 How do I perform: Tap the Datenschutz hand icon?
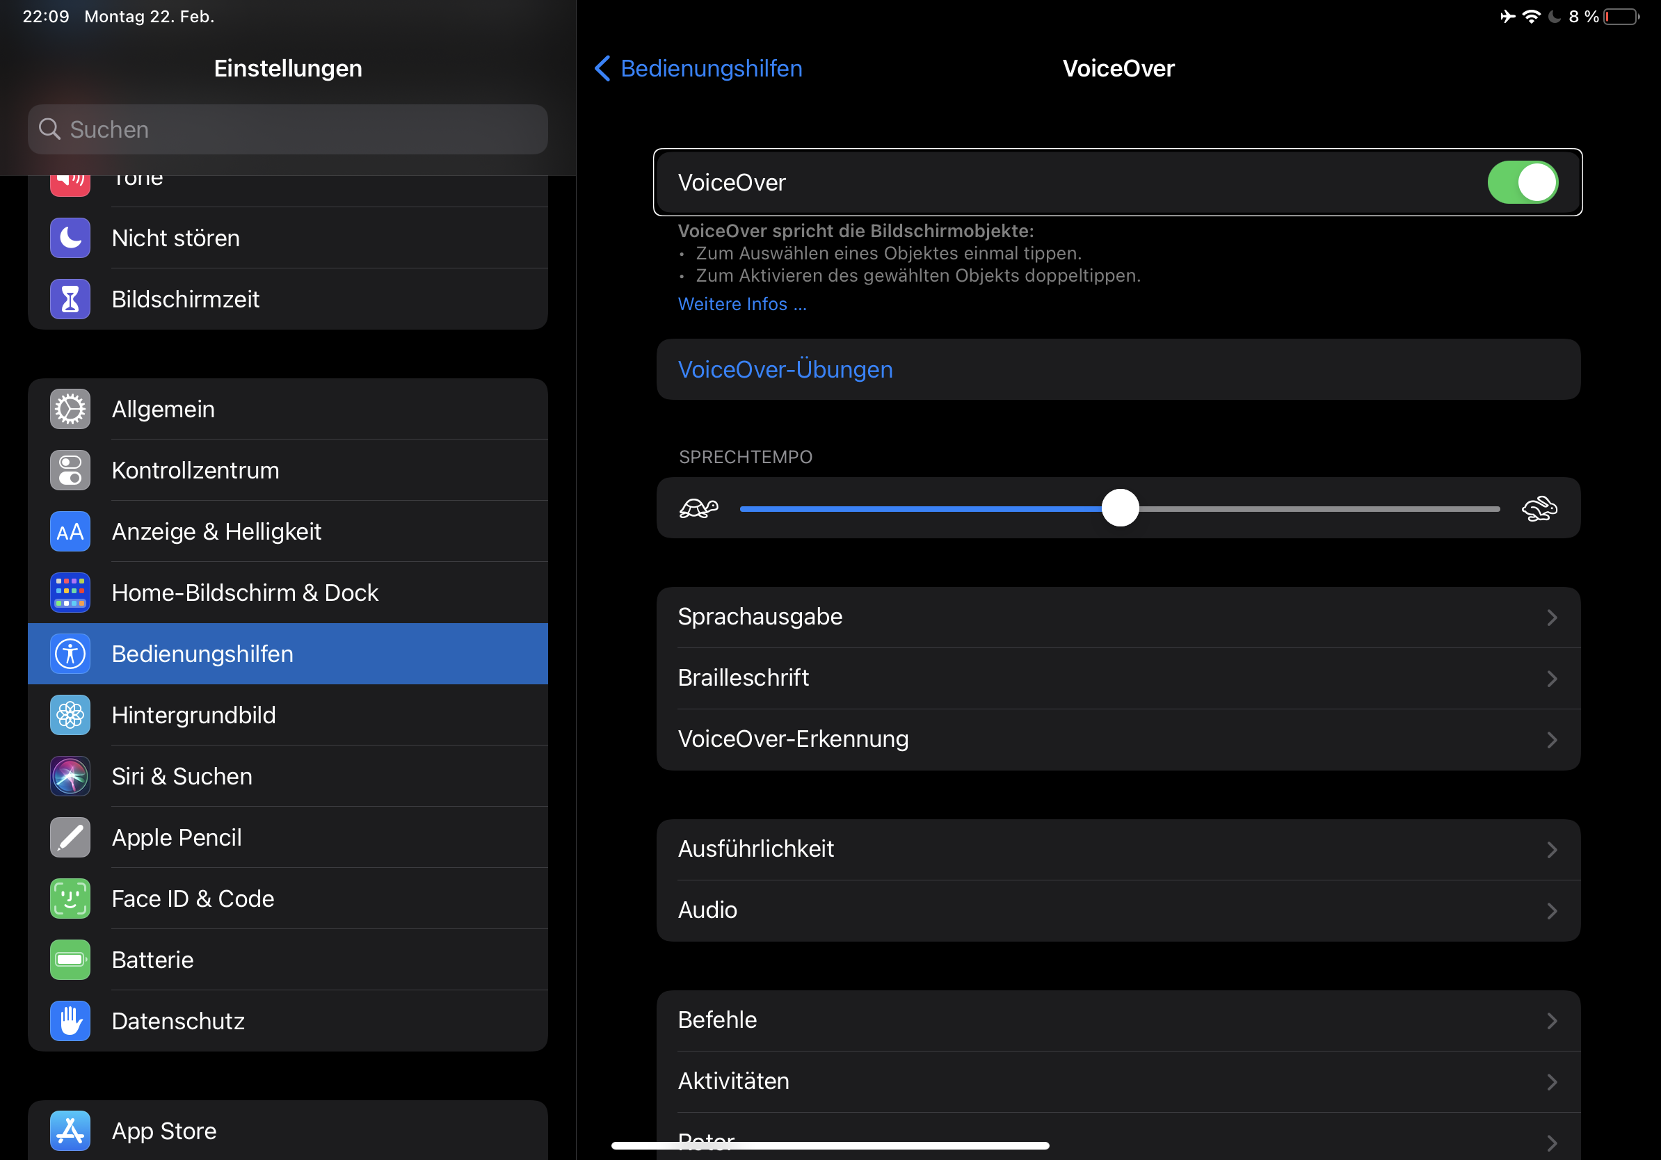[x=70, y=1020]
